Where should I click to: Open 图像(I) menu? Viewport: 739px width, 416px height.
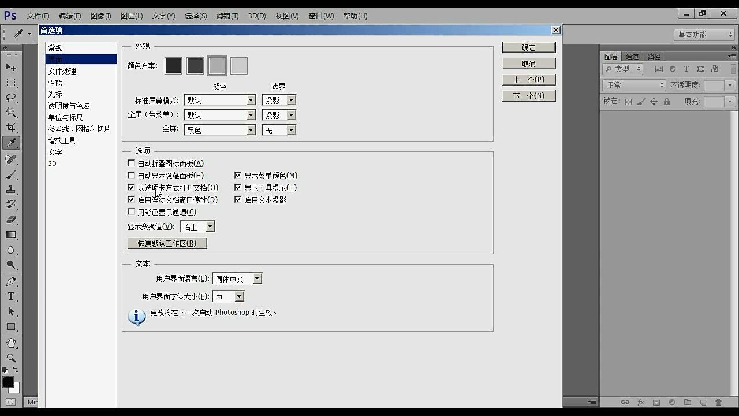[x=100, y=16]
